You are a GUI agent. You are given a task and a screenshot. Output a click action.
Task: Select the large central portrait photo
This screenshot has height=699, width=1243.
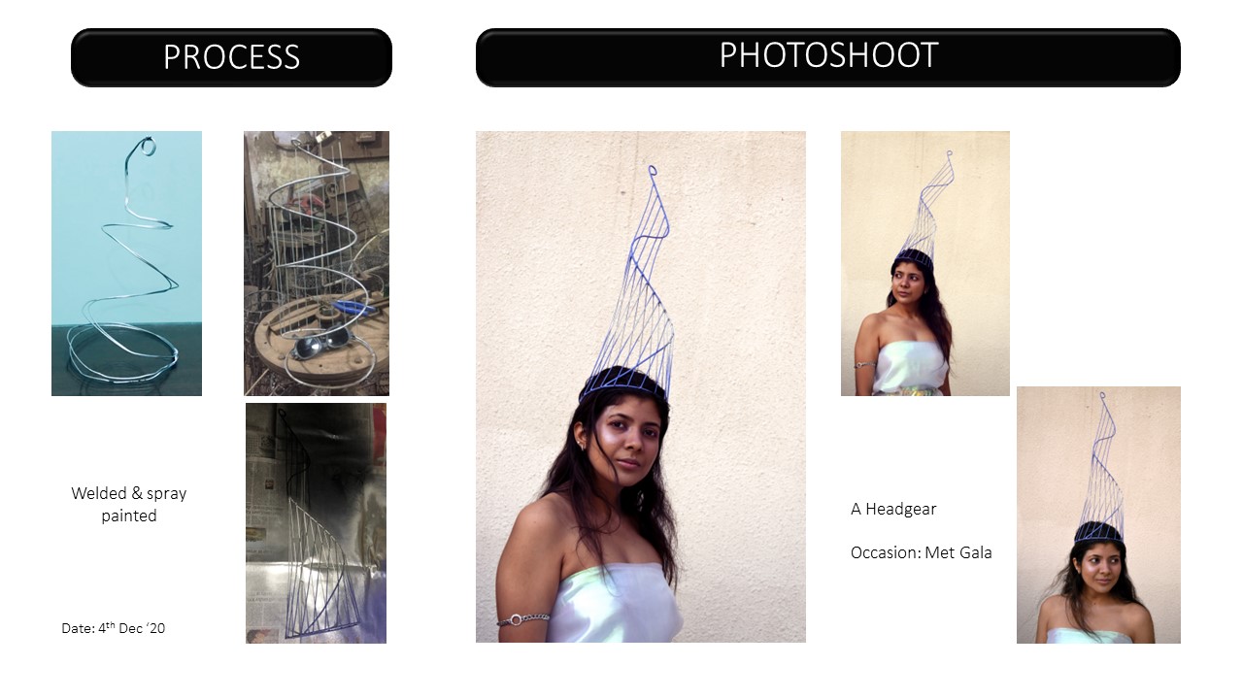pos(641,386)
